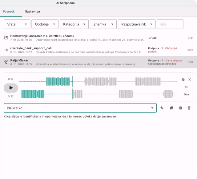The width and height of the screenshot is (197, 179).
Task: Change the 1x playback speed
Action: 186,87
